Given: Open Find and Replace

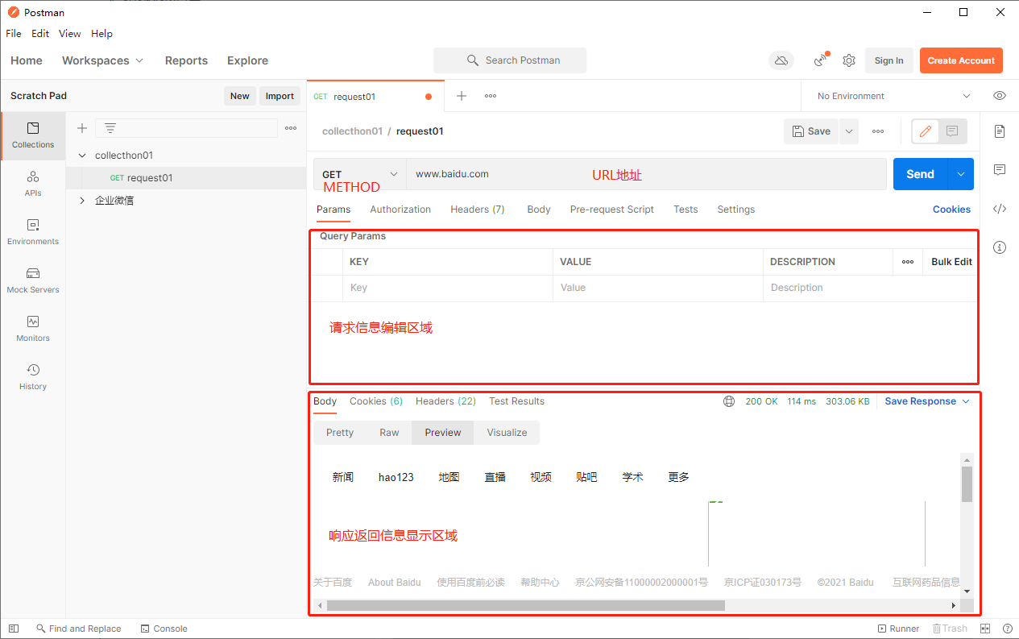Looking at the screenshot, I should [78, 629].
